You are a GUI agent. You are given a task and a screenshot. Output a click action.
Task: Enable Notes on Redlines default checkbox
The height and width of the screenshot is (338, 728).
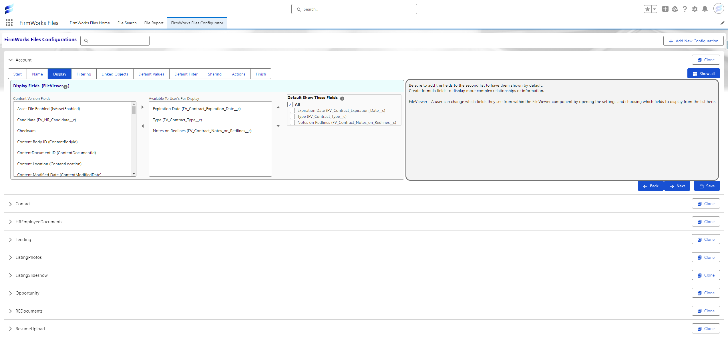(292, 122)
